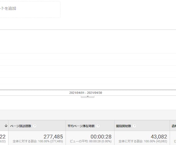Click the add segment box

[x=30, y=9]
